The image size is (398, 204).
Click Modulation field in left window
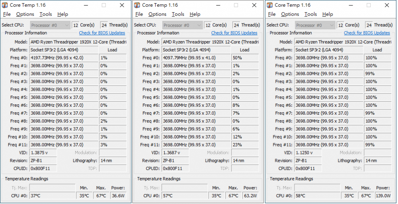113,153
